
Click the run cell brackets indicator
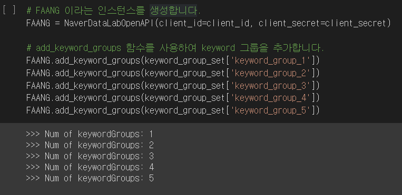click(9, 11)
